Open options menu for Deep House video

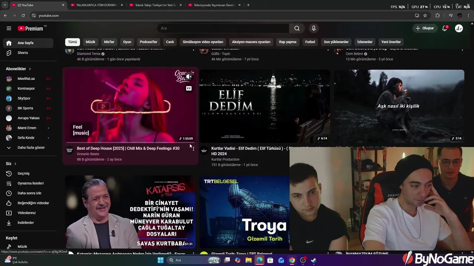(193, 149)
